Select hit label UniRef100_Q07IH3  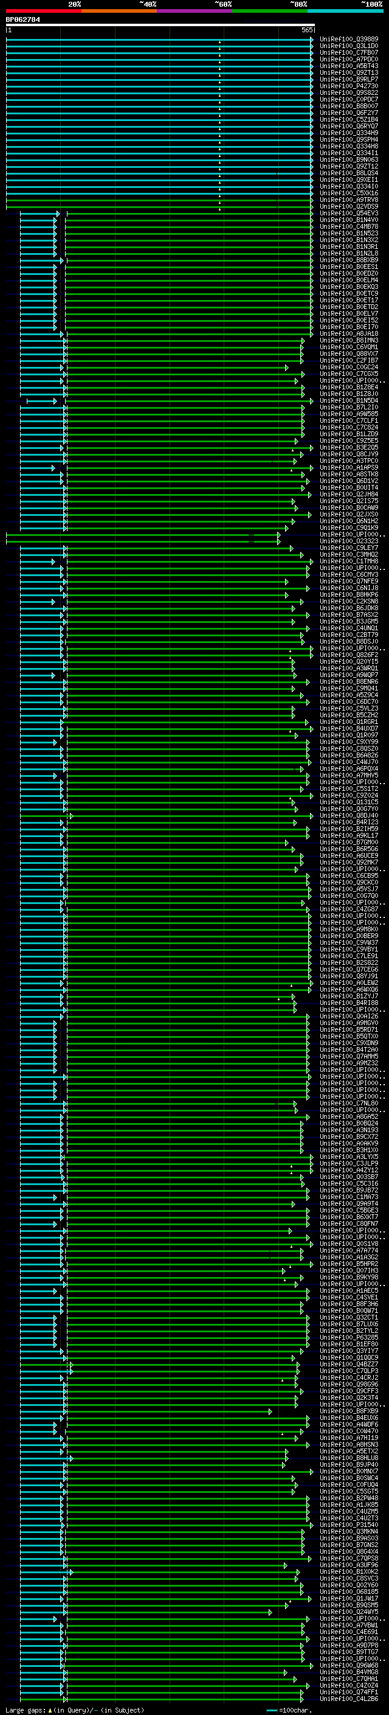point(348,1271)
